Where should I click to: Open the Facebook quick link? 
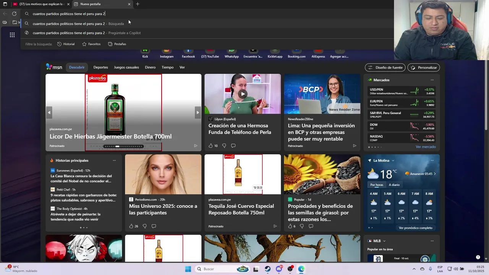pos(188,53)
